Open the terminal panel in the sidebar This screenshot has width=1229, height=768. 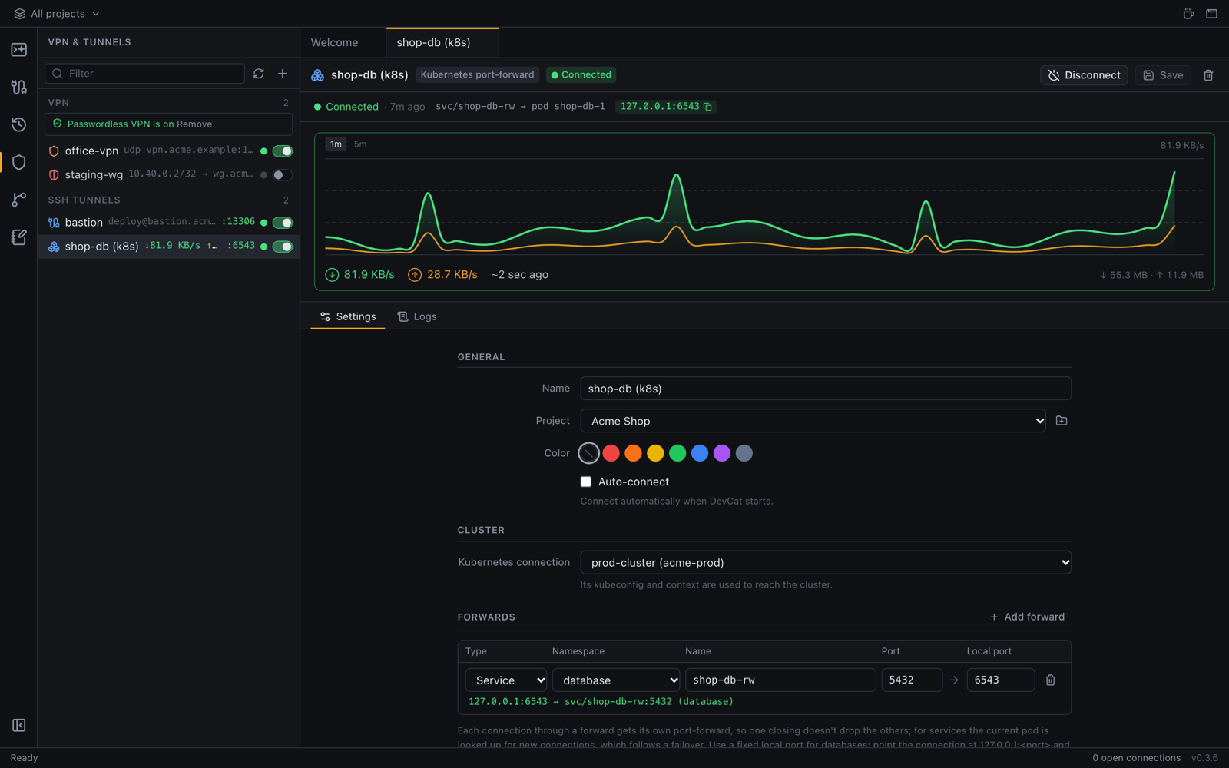tap(18, 50)
